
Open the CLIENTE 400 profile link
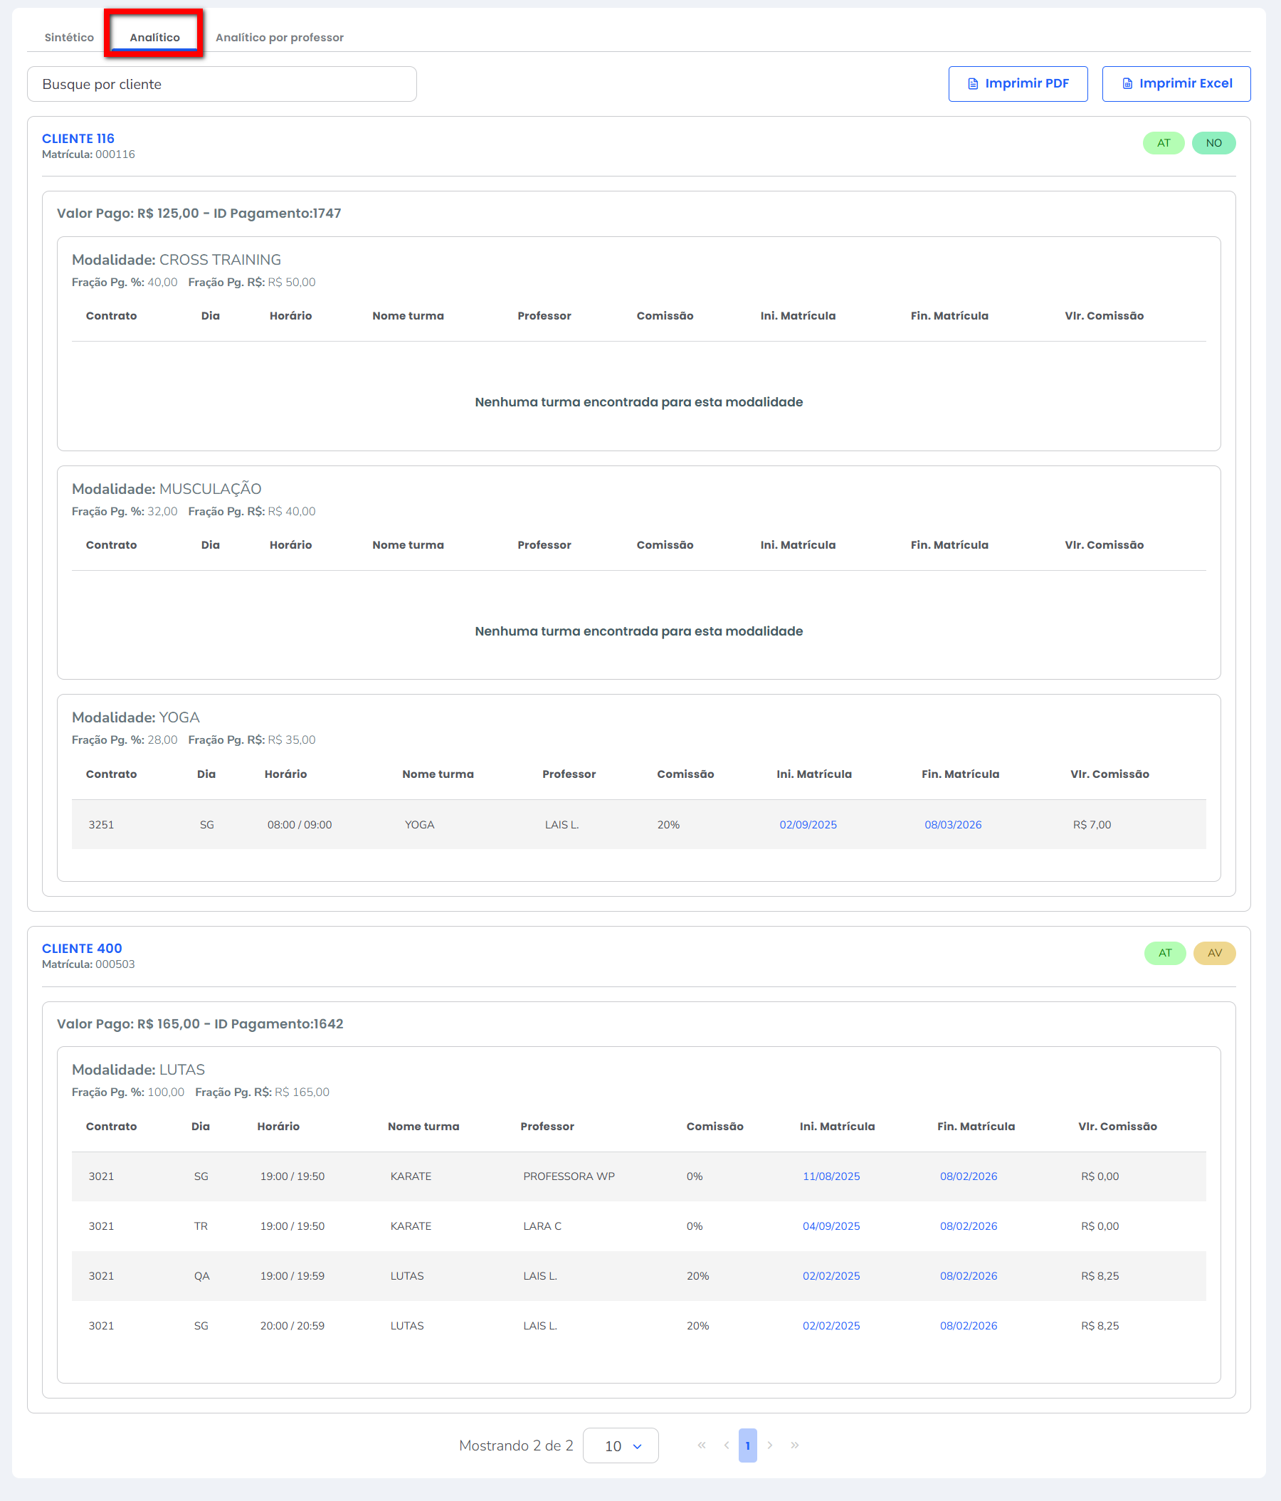[x=82, y=948]
